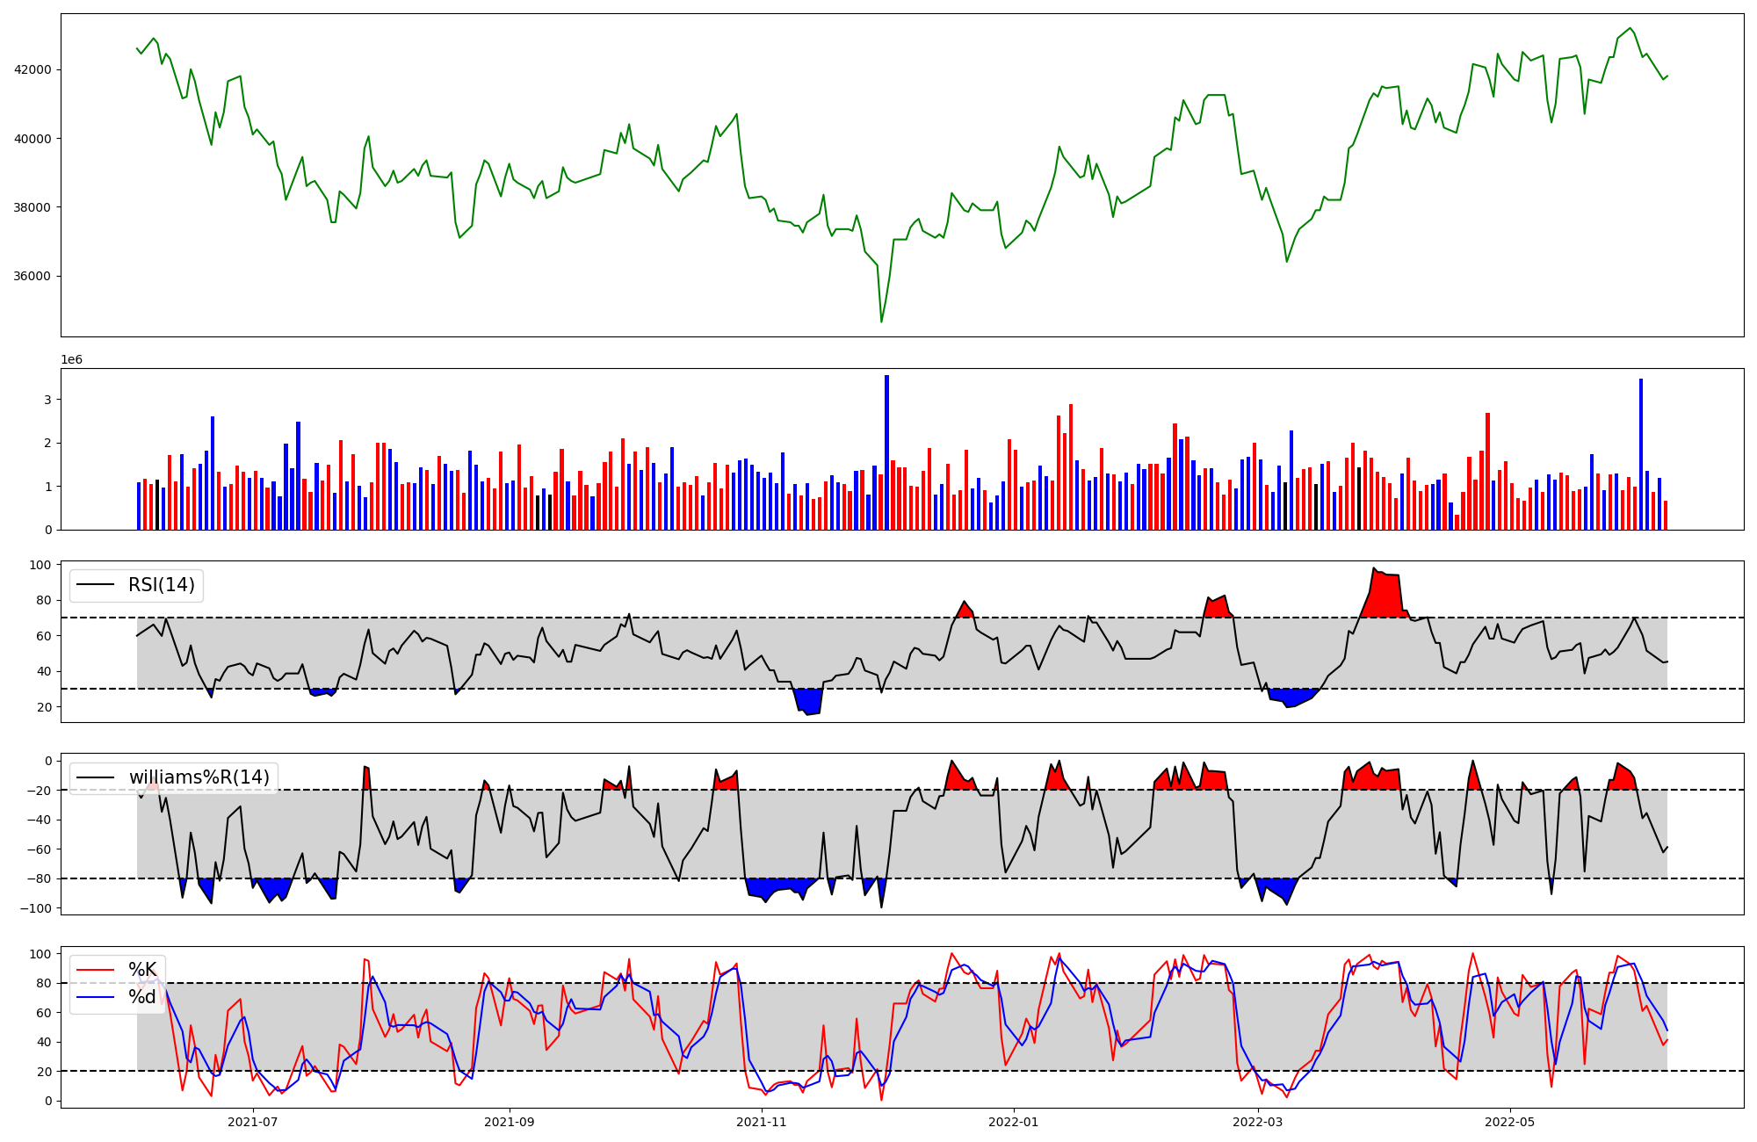Click the 2021-07 x-axis date label
Viewport: 1757px width, 1142px height.
[253, 1122]
